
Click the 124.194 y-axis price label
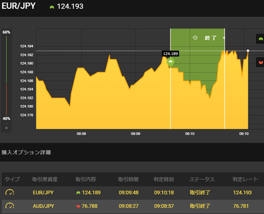[x=26, y=46]
